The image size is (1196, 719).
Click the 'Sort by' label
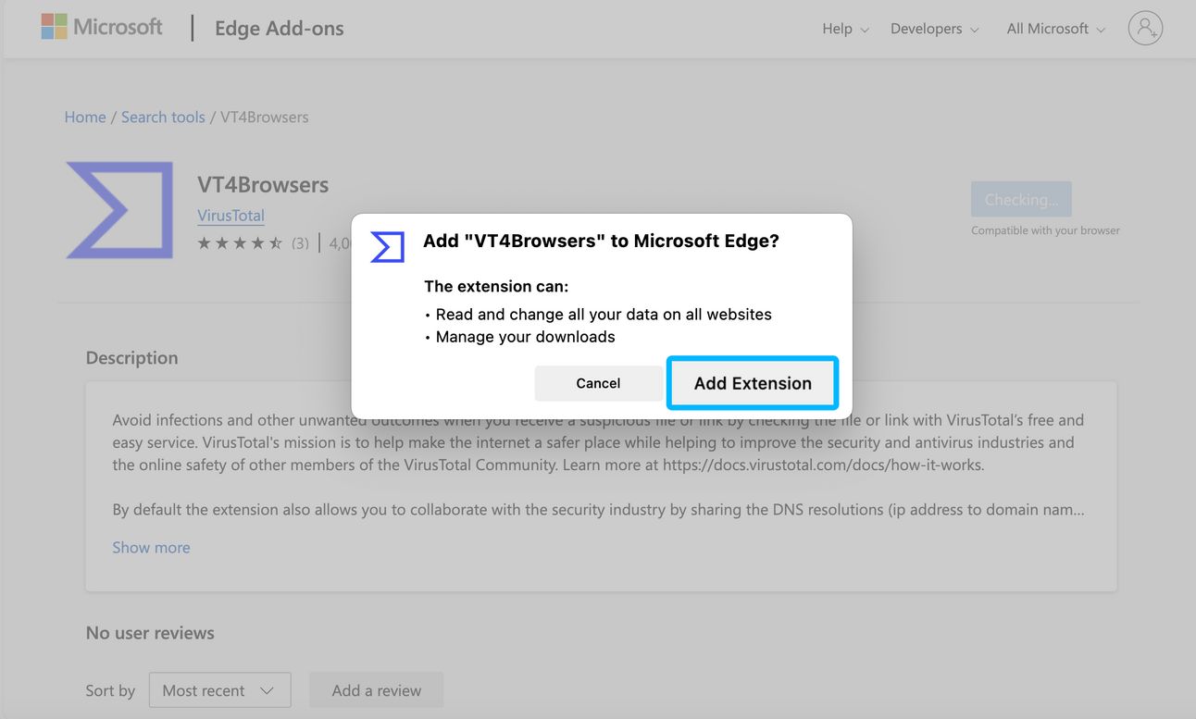point(110,690)
